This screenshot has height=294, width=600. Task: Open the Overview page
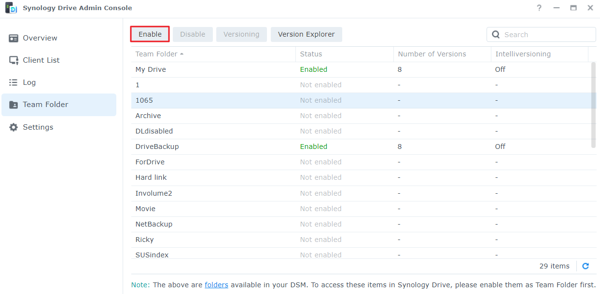[59, 38]
